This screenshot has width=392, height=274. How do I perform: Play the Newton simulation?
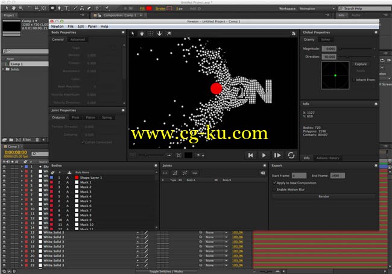[x=264, y=155]
